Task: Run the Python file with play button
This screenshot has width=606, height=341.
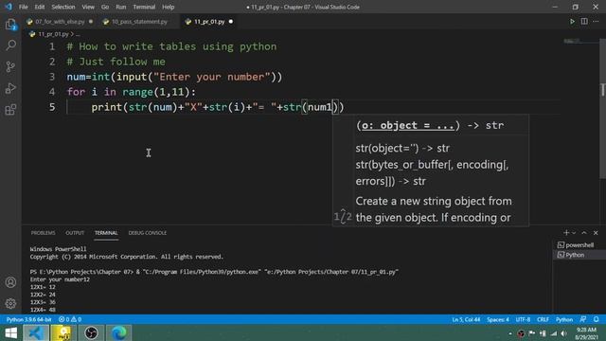Action: coord(572,22)
